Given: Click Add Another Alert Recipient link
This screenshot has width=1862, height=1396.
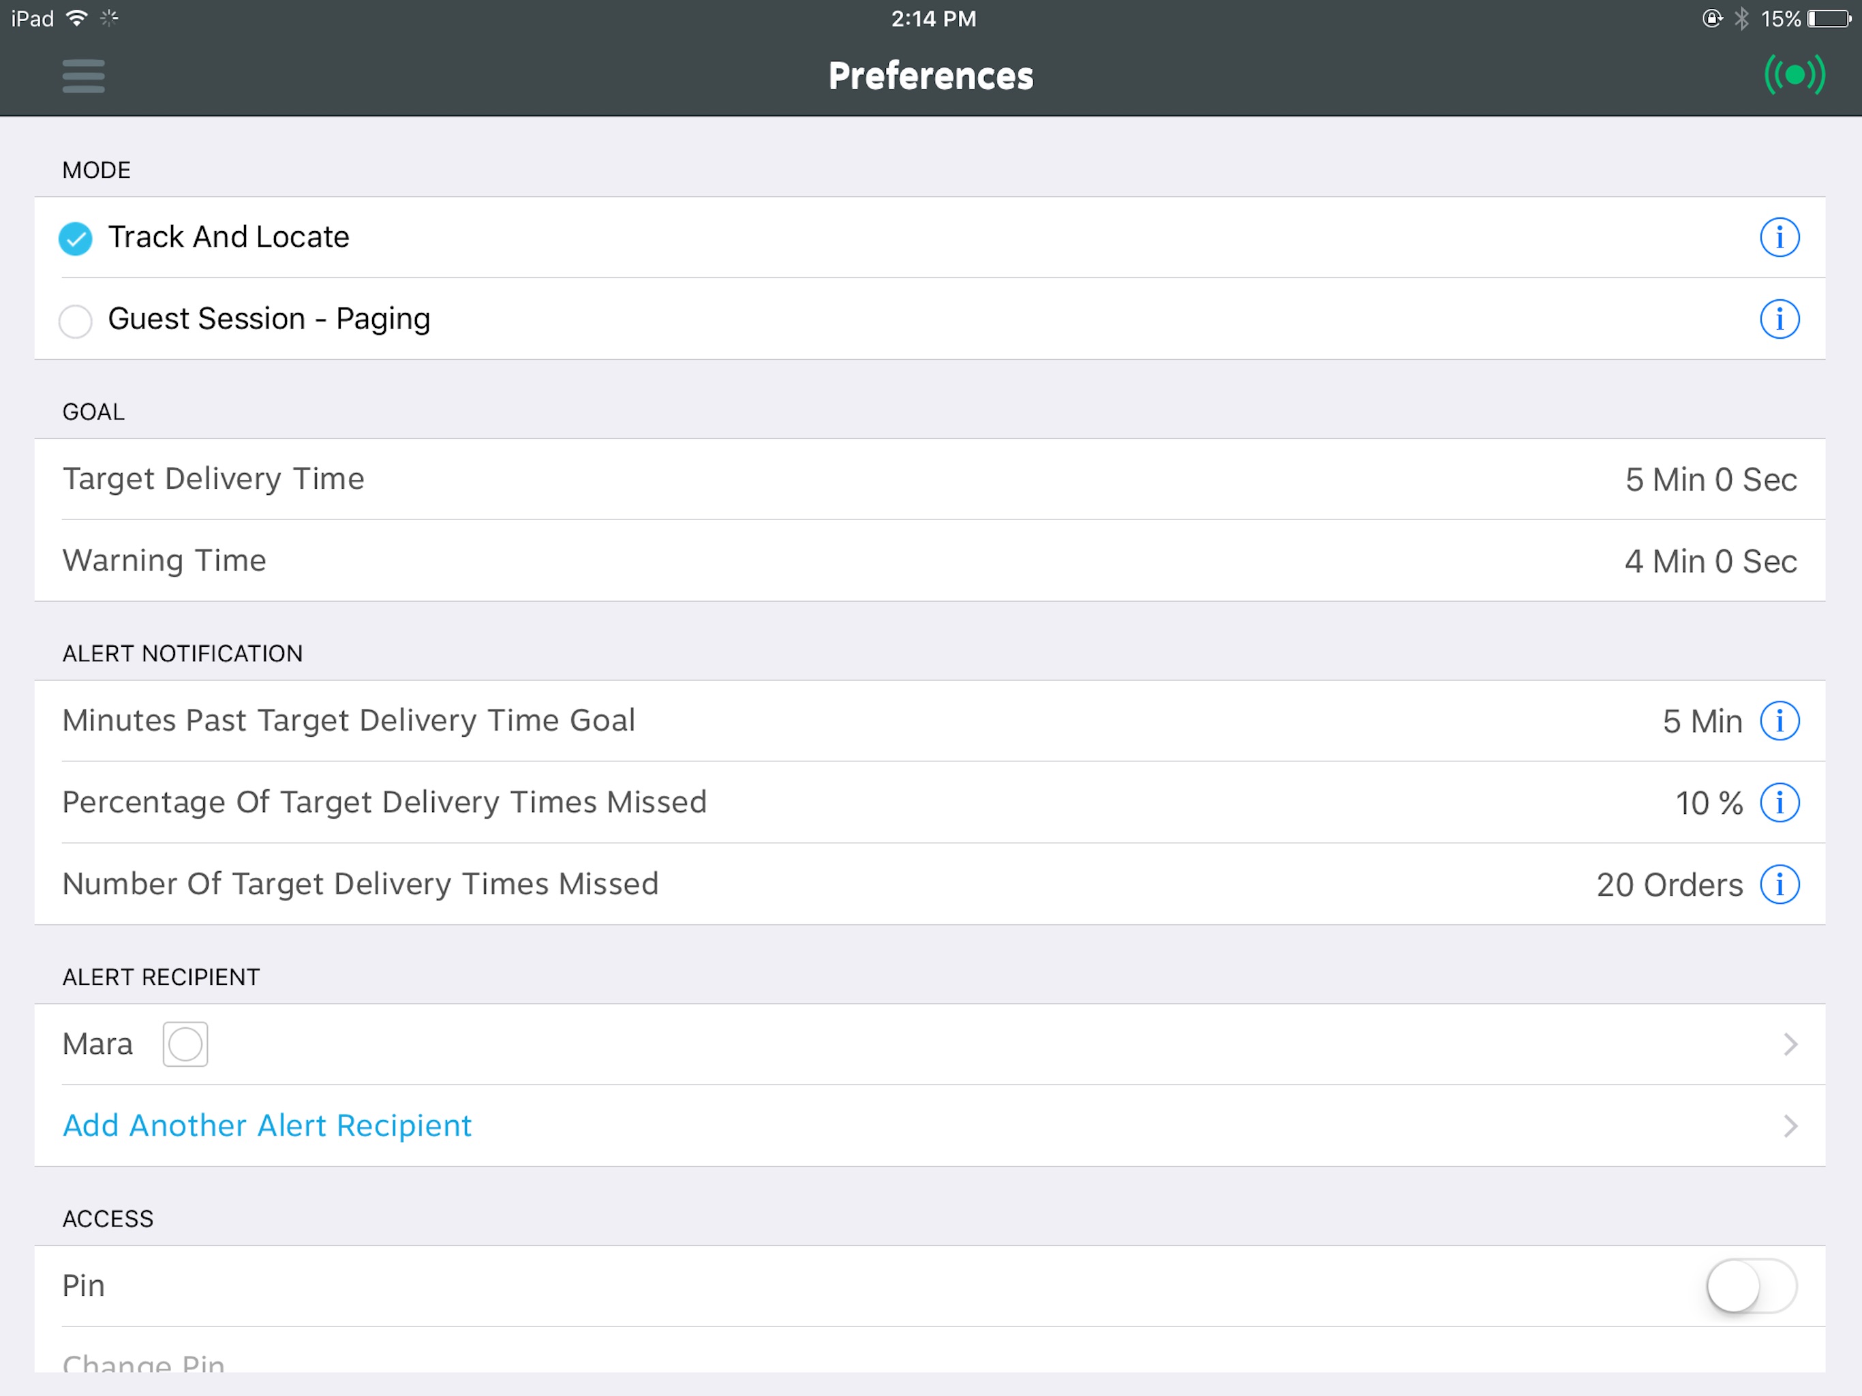Looking at the screenshot, I should click(x=267, y=1125).
